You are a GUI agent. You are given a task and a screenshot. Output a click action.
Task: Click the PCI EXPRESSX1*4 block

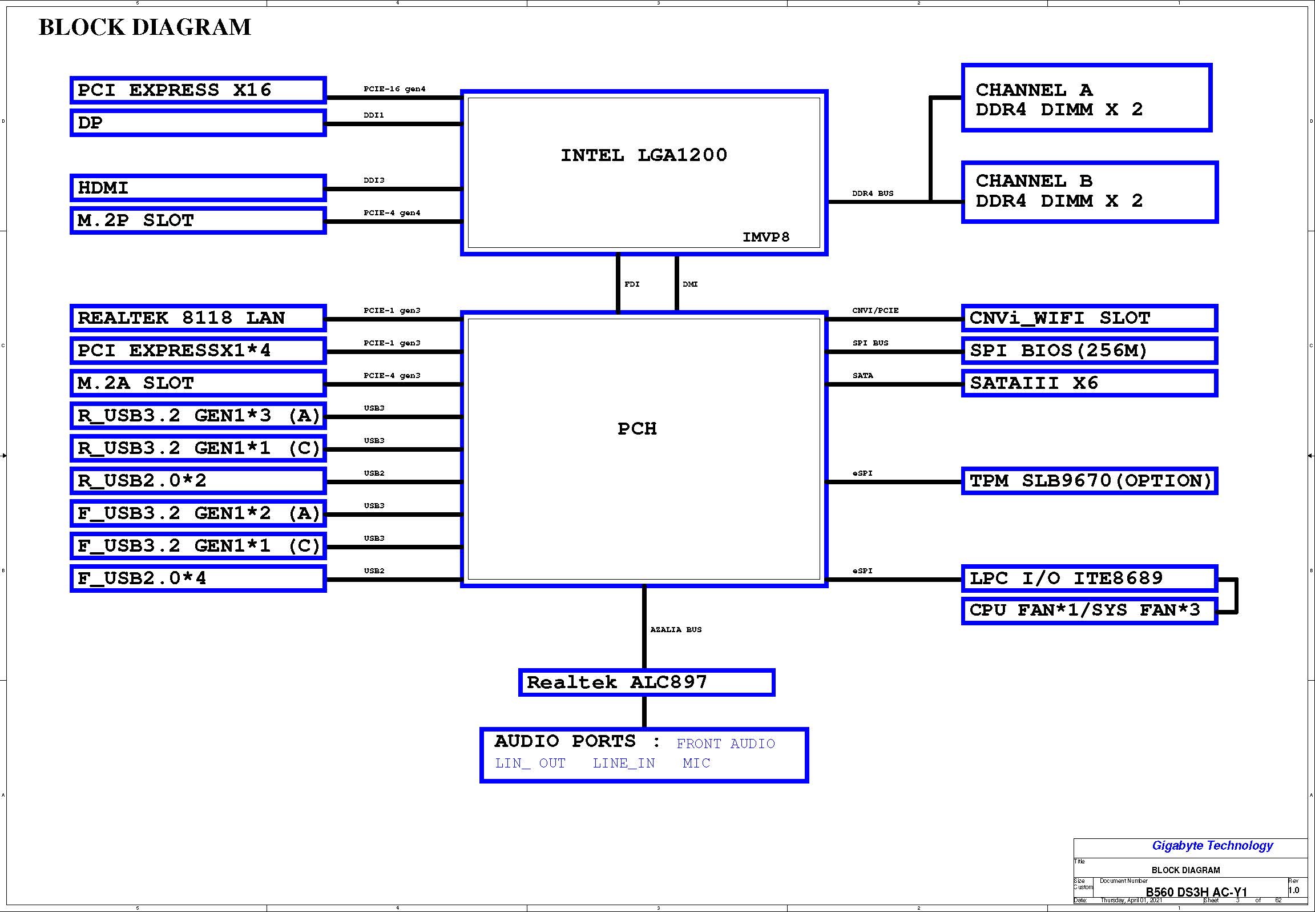click(x=198, y=351)
